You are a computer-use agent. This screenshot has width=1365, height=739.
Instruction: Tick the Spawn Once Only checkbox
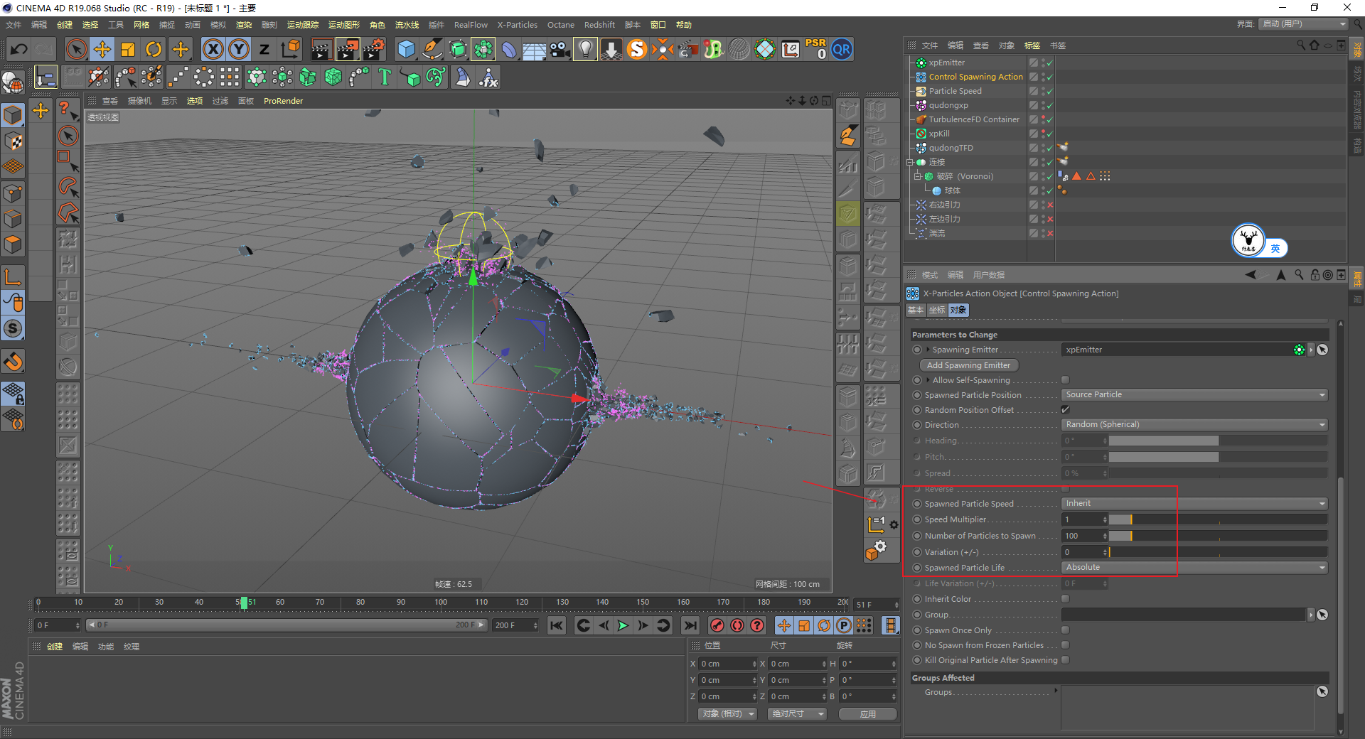pyautogui.click(x=1065, y=630)
